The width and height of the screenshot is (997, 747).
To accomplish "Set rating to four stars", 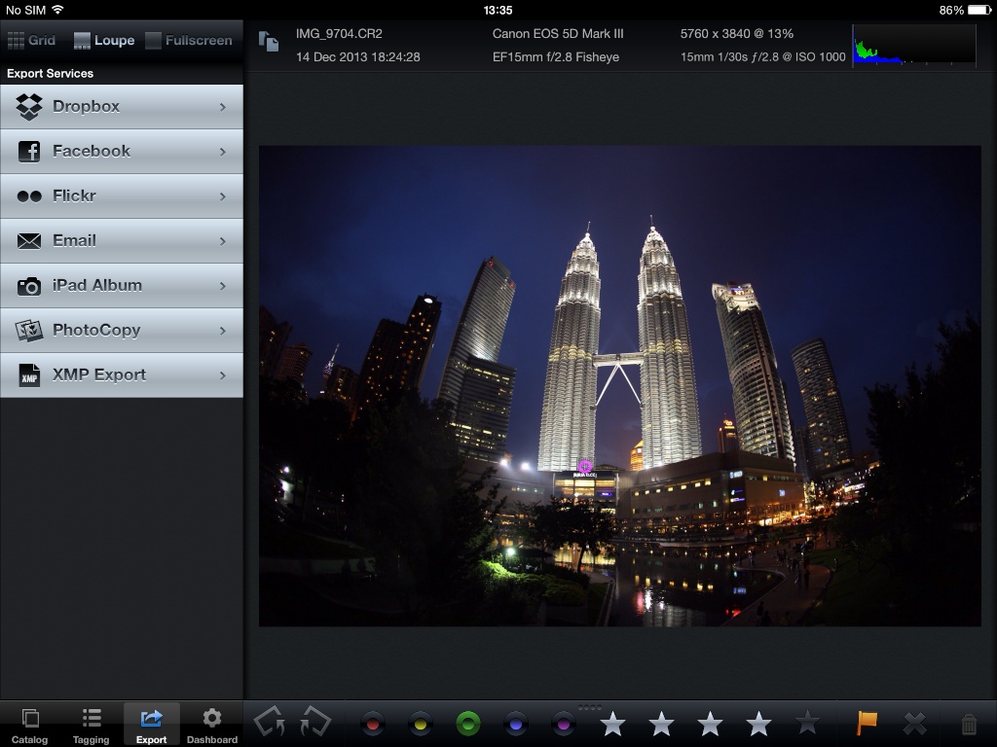I will [x=758, y=723].
